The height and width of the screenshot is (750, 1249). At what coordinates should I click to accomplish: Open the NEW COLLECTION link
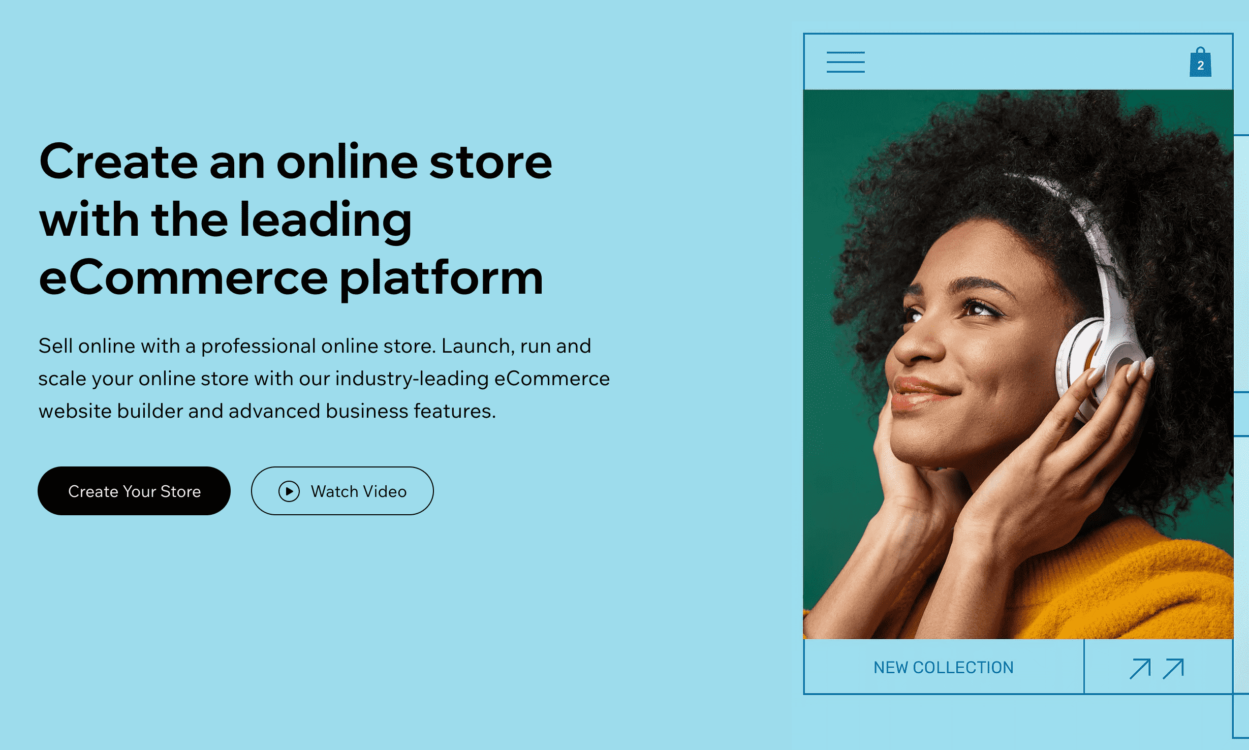[x=944, y=667]
